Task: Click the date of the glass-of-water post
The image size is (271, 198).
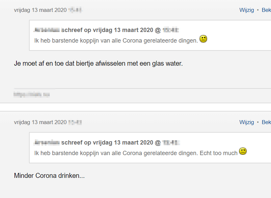Action: 40,10
